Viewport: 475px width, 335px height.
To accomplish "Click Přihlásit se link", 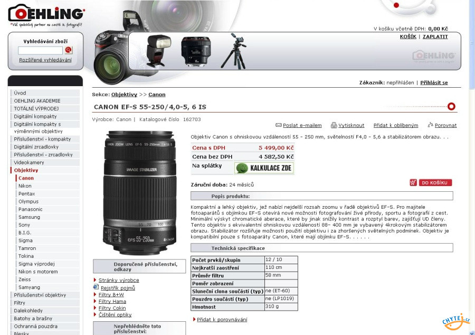I will (x=434, y=83).
